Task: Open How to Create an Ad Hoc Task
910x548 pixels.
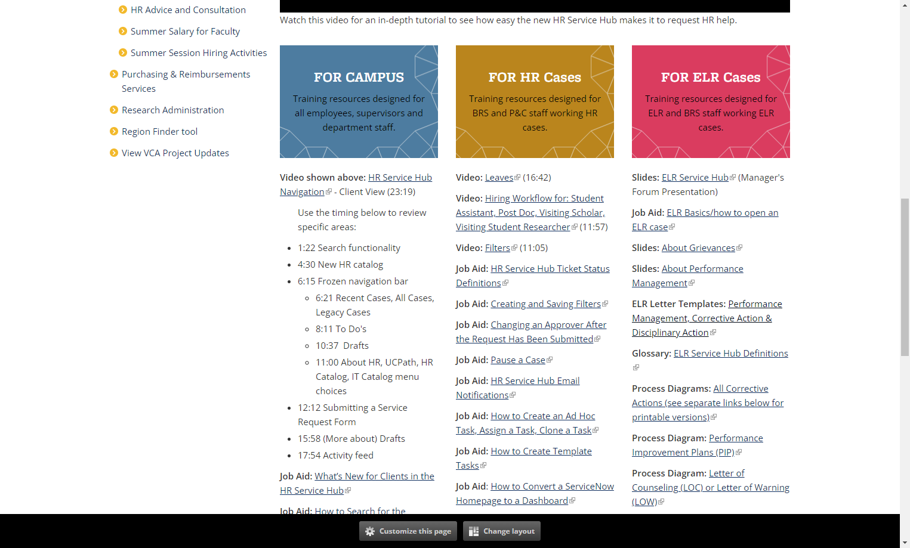Action: pyautogui.click(x=526, y=423)
